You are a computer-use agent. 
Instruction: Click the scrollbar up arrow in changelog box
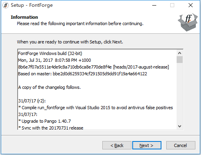click(179, 53)
